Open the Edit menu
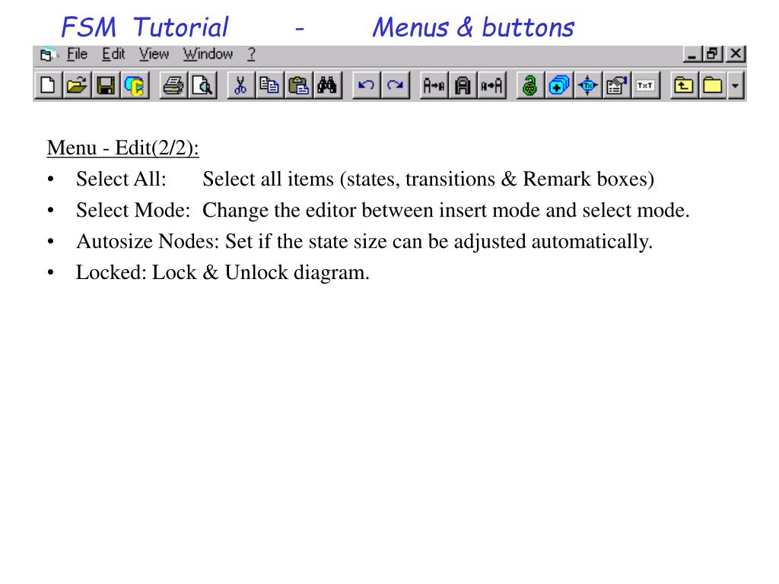 (x=113, y=54)
